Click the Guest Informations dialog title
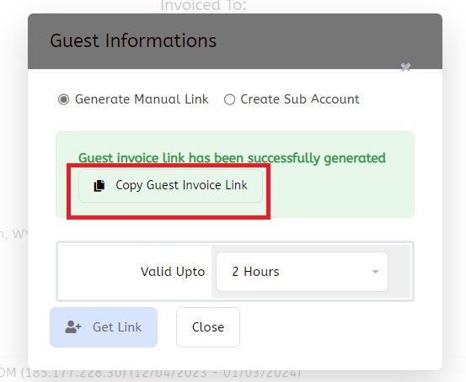 (133, 40)
